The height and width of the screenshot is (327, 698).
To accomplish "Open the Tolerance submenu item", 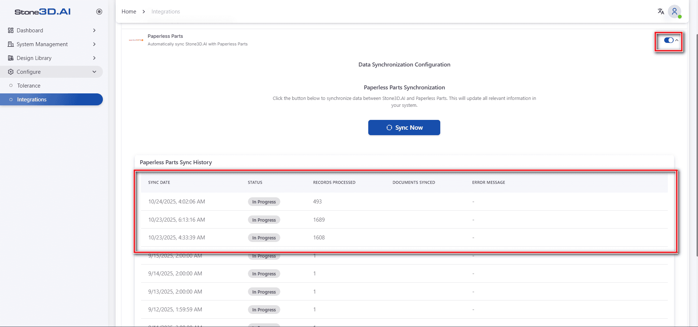I will click(52, 86).
